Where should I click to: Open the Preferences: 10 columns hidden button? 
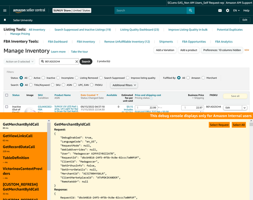click(x=222, y=50)
